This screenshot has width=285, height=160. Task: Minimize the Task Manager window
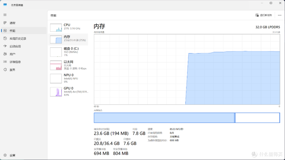[262, 3]
